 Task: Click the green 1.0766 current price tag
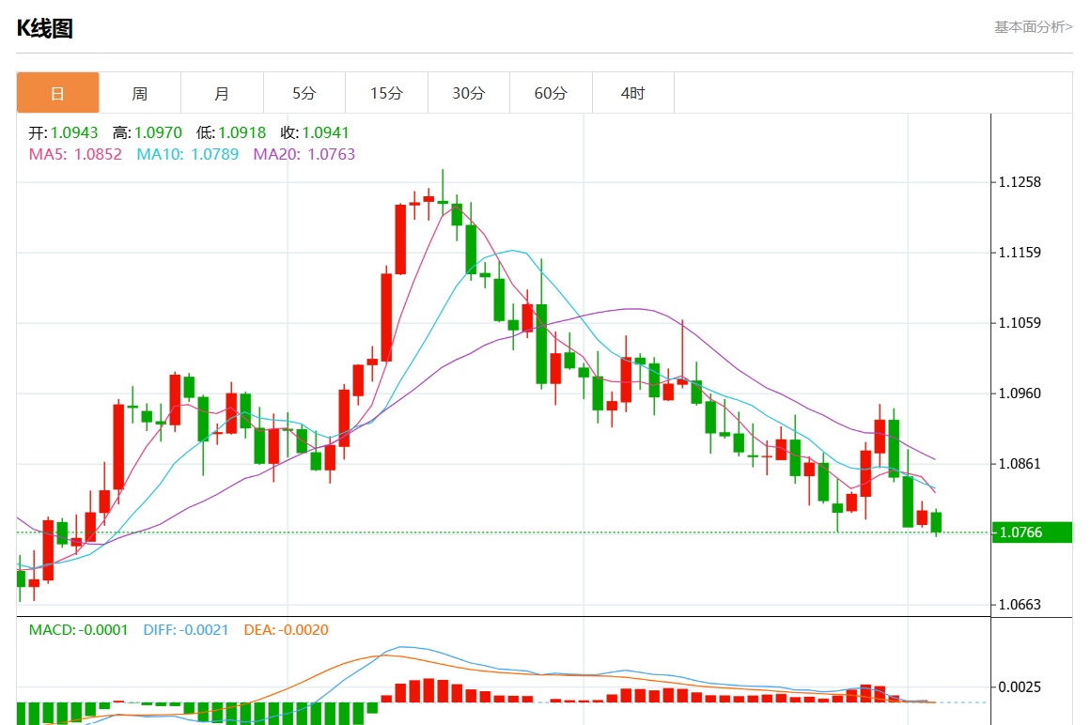pyautogui.click(x=1032, y=532)
